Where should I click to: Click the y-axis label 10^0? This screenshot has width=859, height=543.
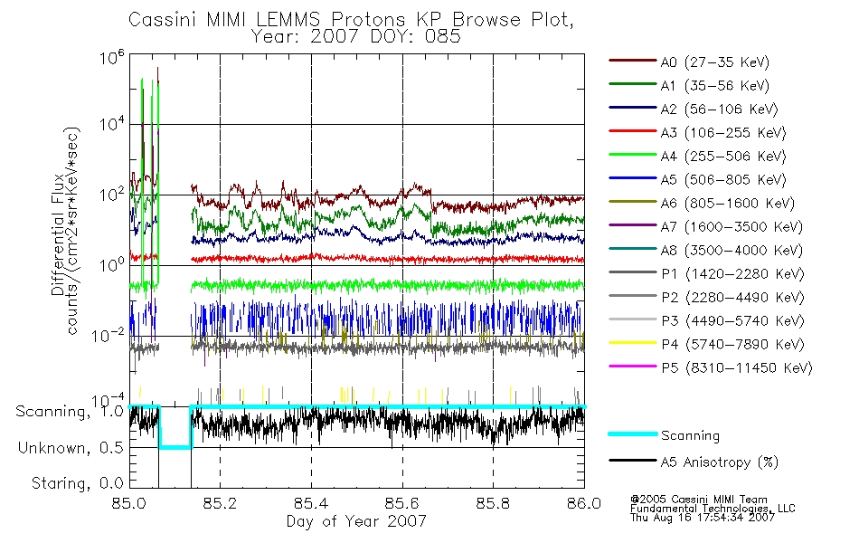point(112,265)
